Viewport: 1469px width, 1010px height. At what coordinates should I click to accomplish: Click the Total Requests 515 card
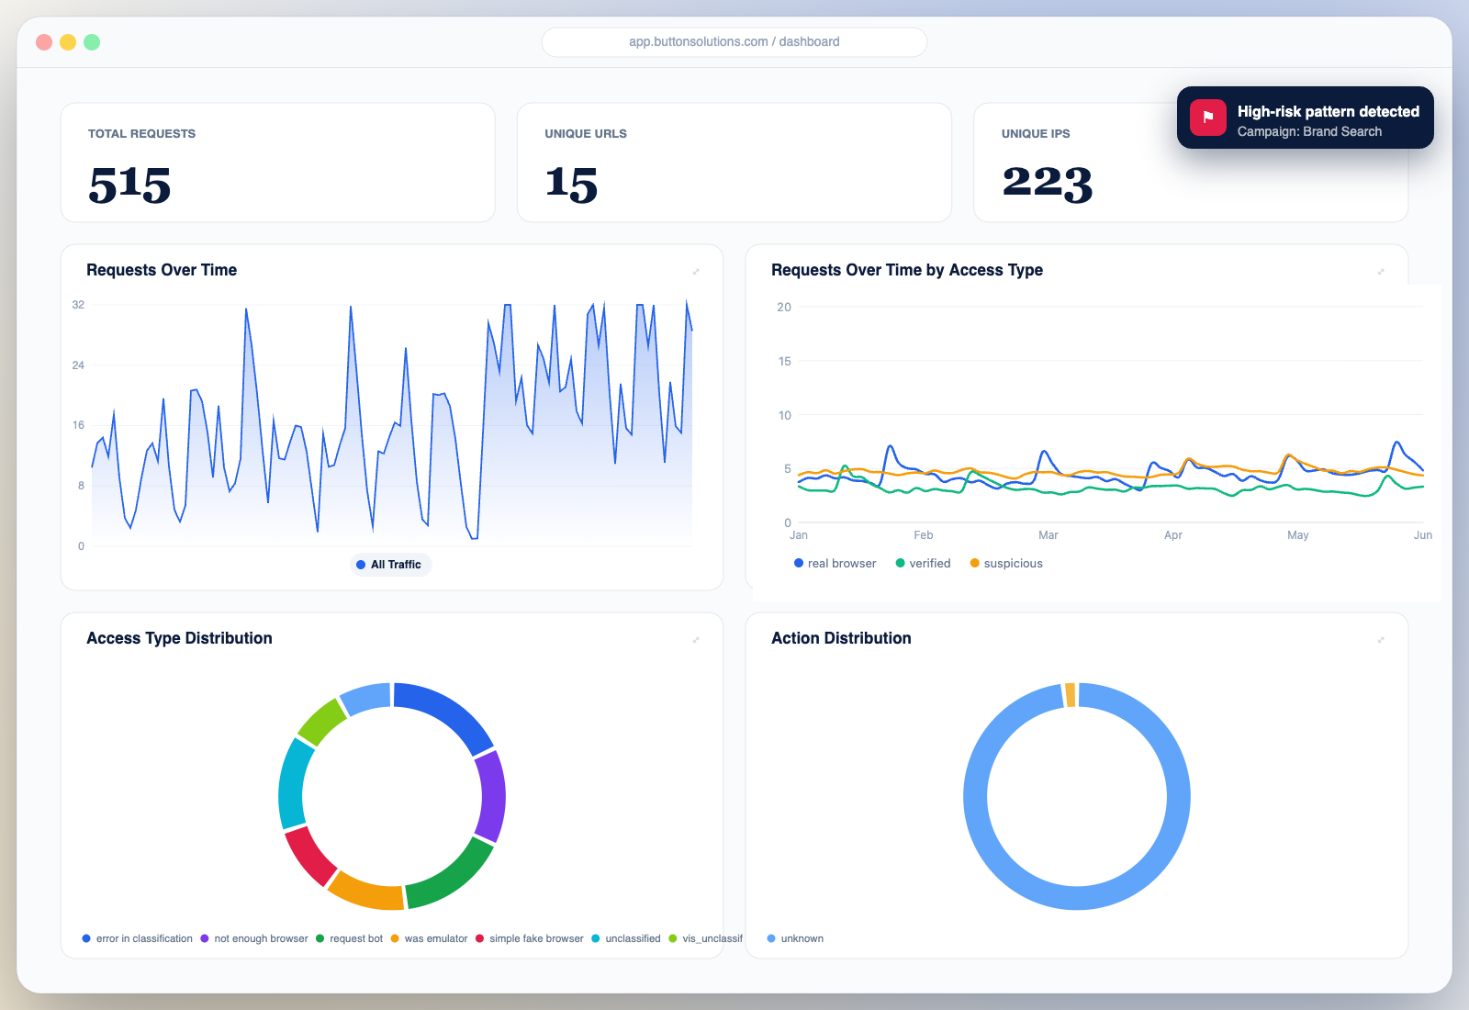(278, 163)
